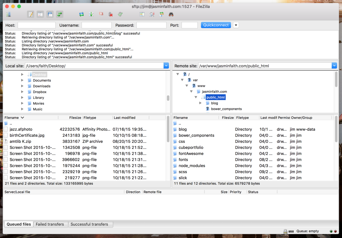Screen dimensions: 342x238
Task: Collapse the var node in remote tree
Action: tap(182, 80)
